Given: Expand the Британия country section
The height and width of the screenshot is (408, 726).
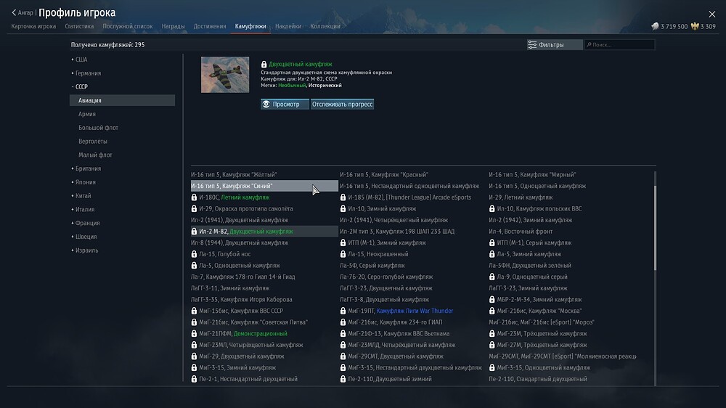Looking at the screenshot, I should pos(88,168).
